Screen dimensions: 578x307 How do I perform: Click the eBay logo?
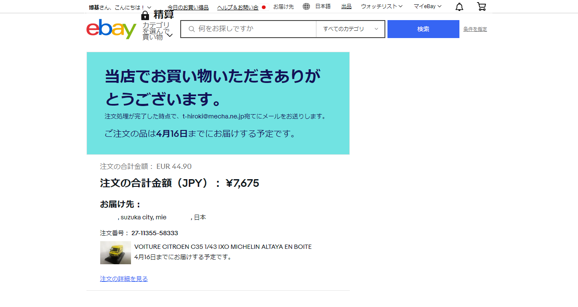[111, 29]
